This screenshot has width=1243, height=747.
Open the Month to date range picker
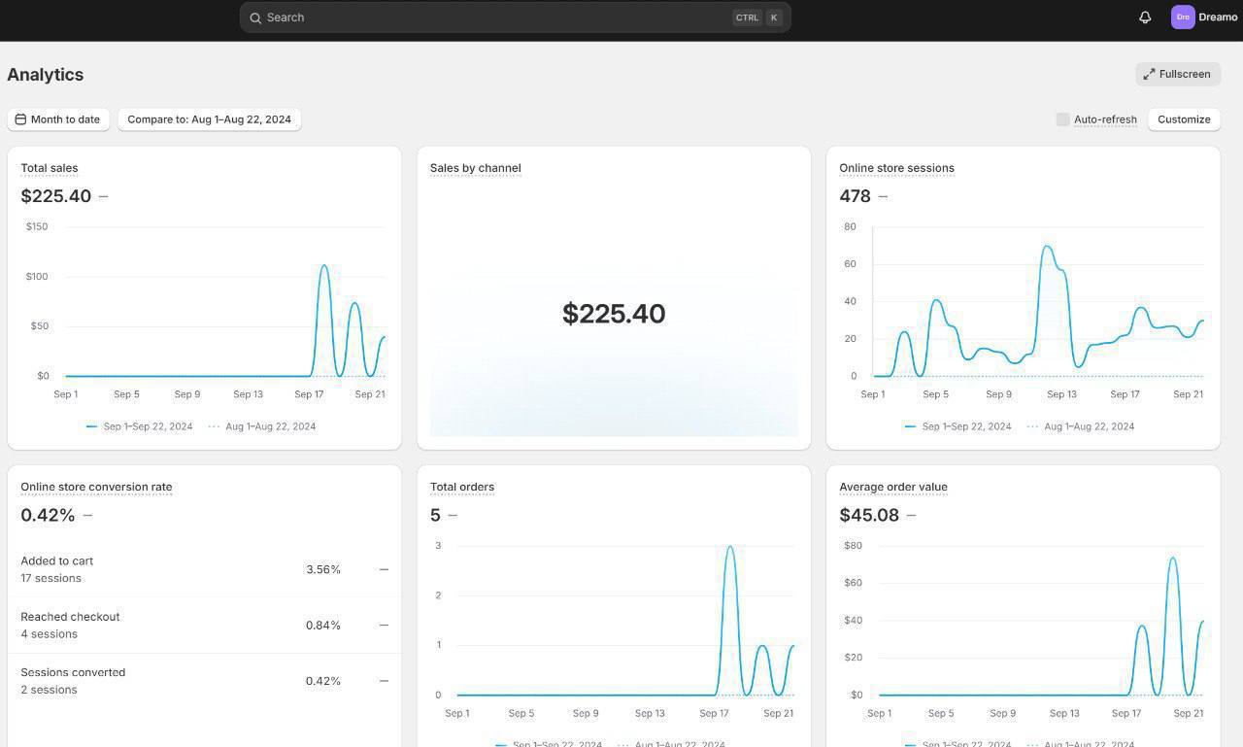[x=58, y=119]
